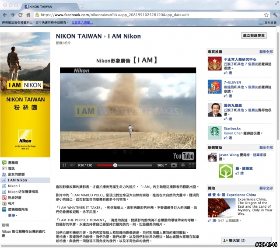Screen dimensions: 280x248
Task: Open the wrench settings menu
Action: point(275,15)
